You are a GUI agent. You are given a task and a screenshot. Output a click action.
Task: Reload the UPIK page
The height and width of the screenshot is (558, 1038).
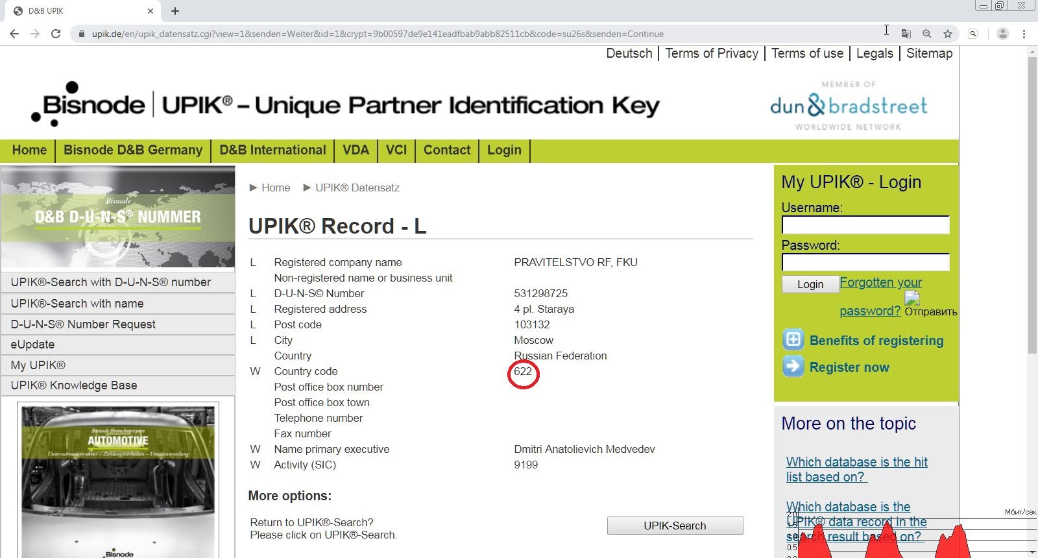(x=56, y=34)
